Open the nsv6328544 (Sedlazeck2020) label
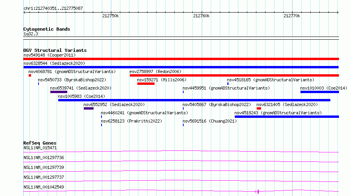350x196 pixels. [x=54, y=63]
